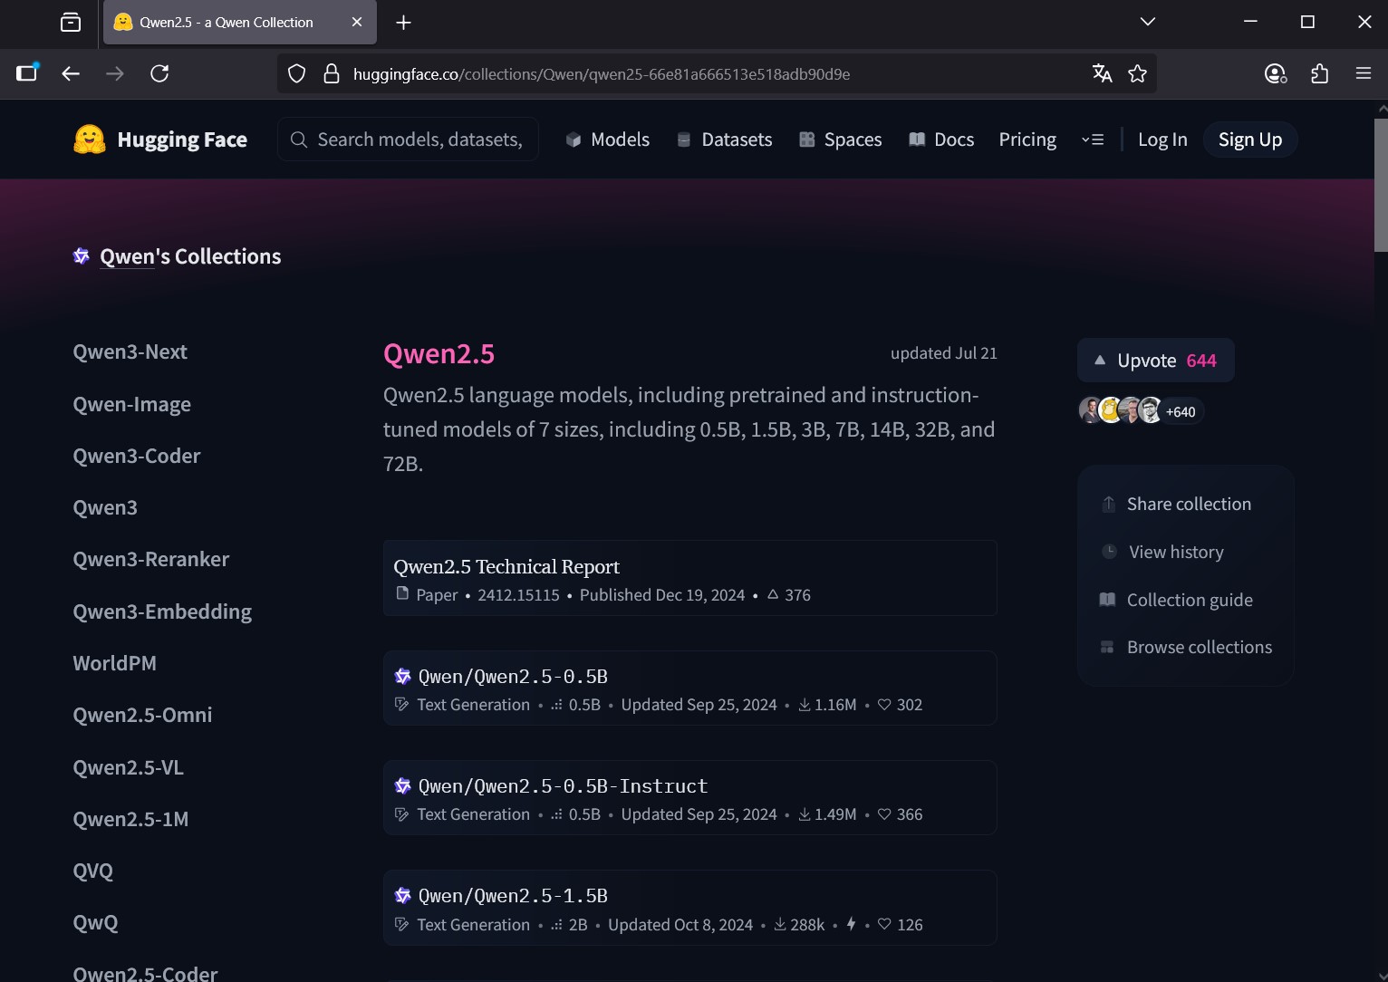1388x982 pixels.
Task: Open the Qwen2.5-Omni collection
Action: click(142, 715)
